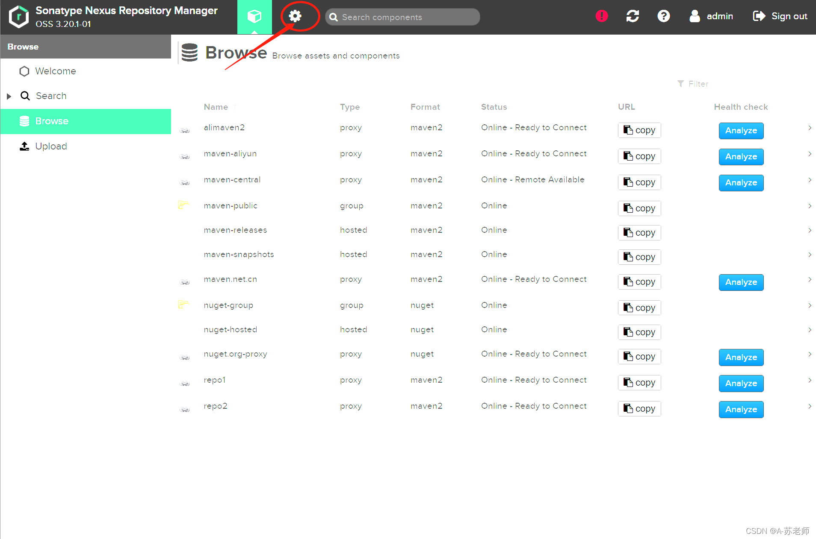Screen dimensions: 816x539
Task: Open the Help menu question icon
Action: (x=663, y=16)
